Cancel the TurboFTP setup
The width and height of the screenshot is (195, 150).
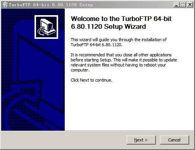(174, 140)
